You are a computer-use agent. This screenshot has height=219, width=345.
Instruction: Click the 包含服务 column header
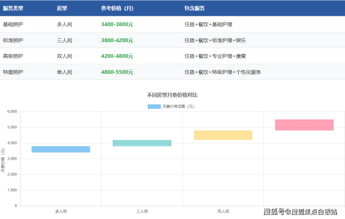[x=194, y=8]
